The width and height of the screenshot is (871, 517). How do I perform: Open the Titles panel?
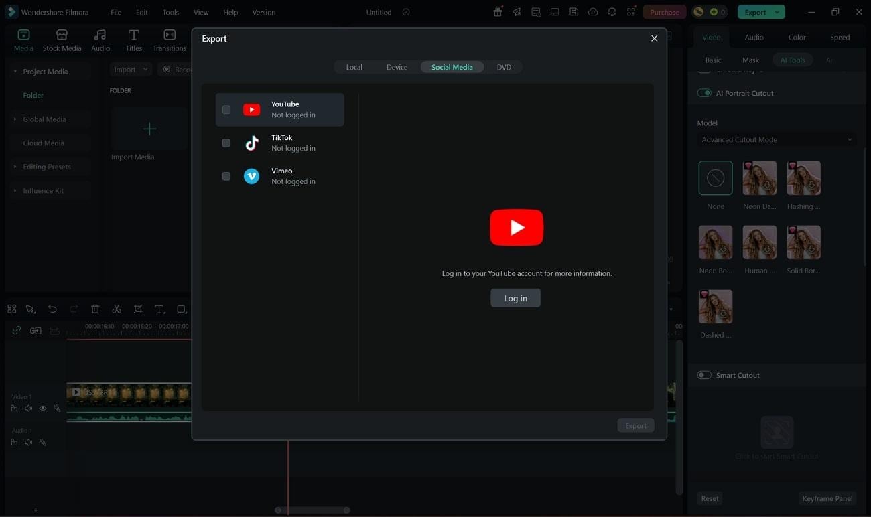(x=134, y=40)
